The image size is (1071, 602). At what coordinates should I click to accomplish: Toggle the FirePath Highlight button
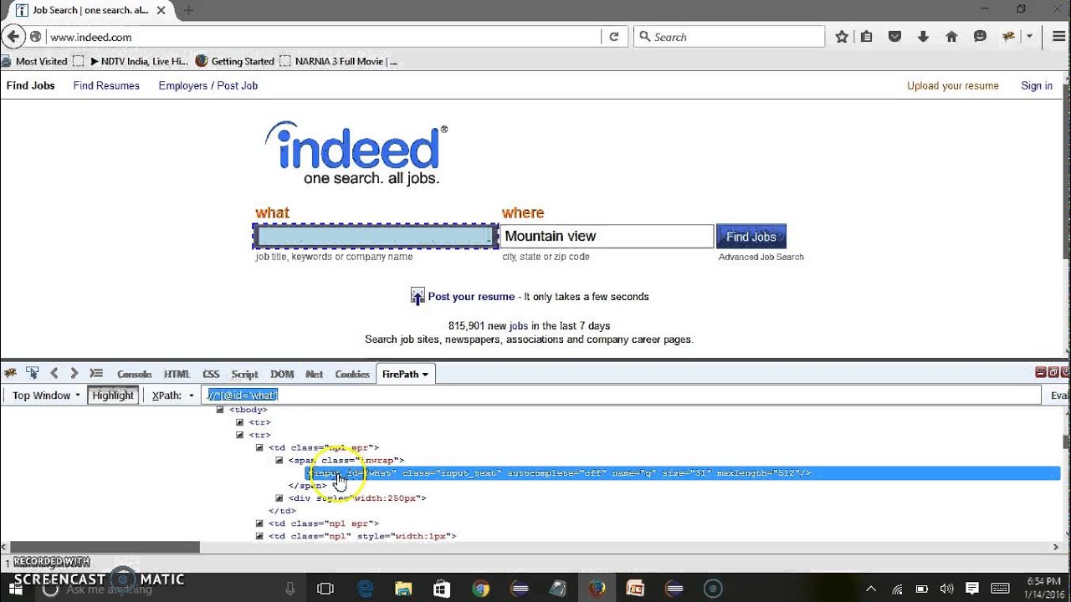coord(113,395)
